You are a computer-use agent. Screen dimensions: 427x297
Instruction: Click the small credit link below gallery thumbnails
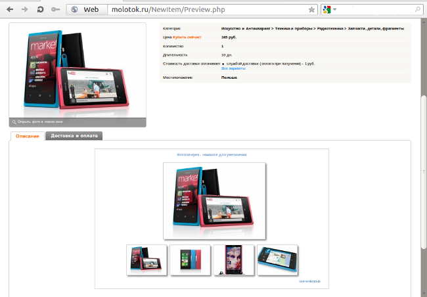309,281
